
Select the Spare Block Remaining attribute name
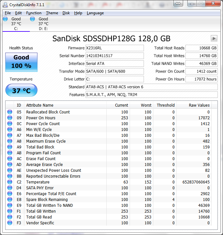click(47, 199)
